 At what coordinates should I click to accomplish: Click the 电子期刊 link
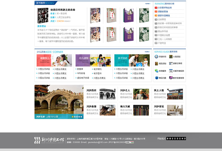tap(97, 69)
